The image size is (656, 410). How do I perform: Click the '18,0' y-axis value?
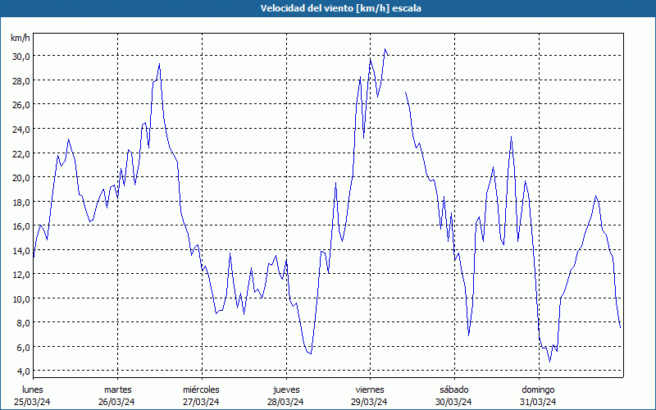(20, 202)
